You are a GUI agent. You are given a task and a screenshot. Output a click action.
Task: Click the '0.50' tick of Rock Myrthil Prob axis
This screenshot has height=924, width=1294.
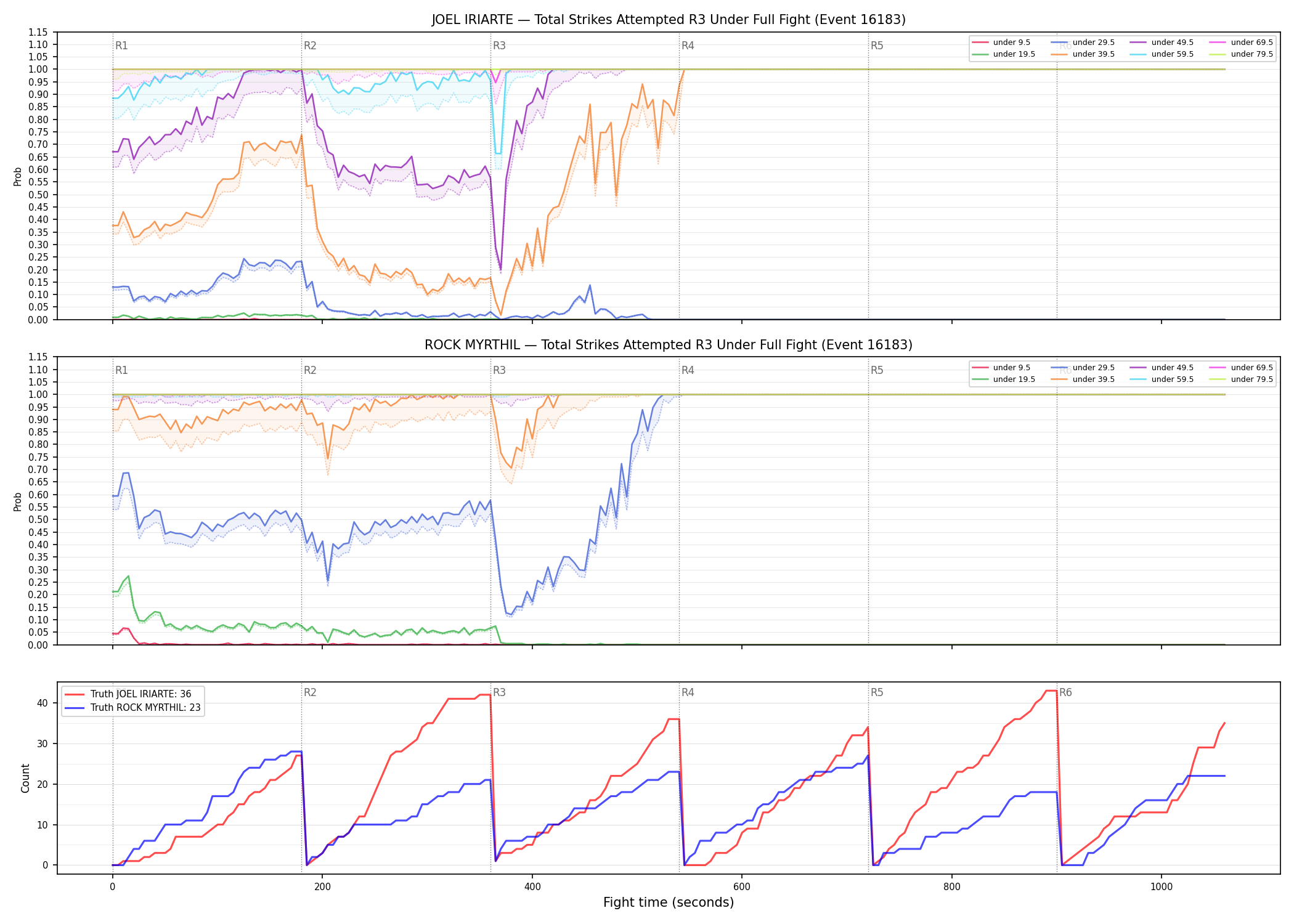point(38,520)
